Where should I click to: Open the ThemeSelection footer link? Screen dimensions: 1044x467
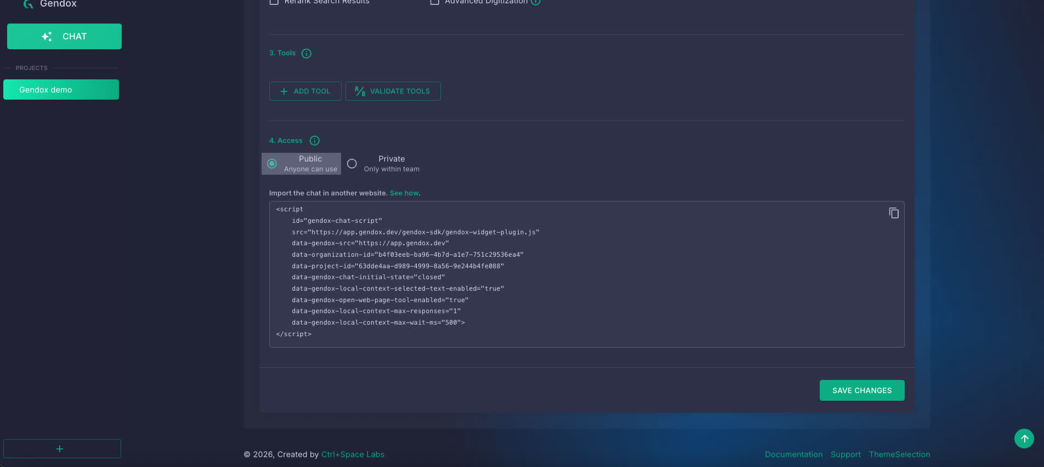tap(899, 454)
